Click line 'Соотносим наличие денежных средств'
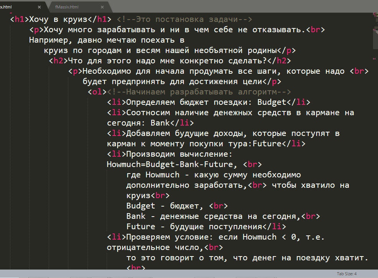 click(231, 113)
